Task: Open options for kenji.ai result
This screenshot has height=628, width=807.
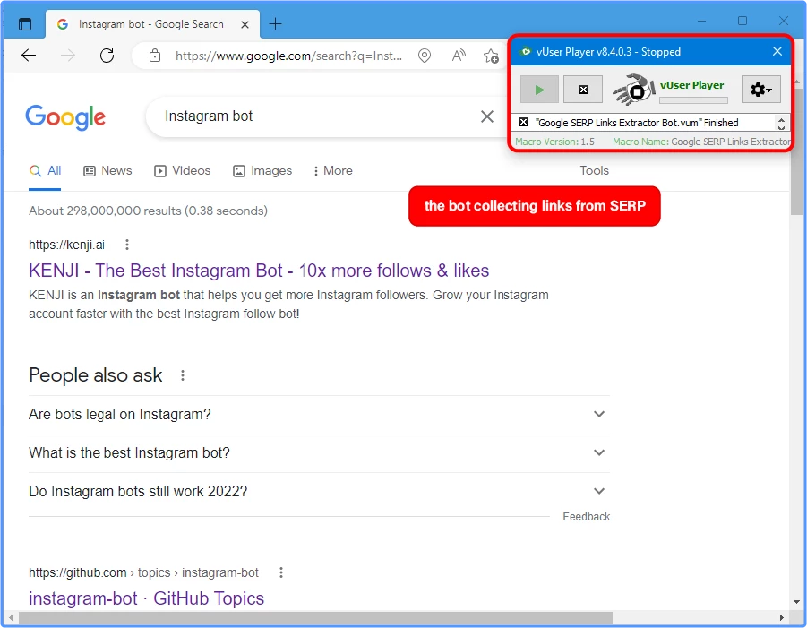Action: click(x=127, y=245)
